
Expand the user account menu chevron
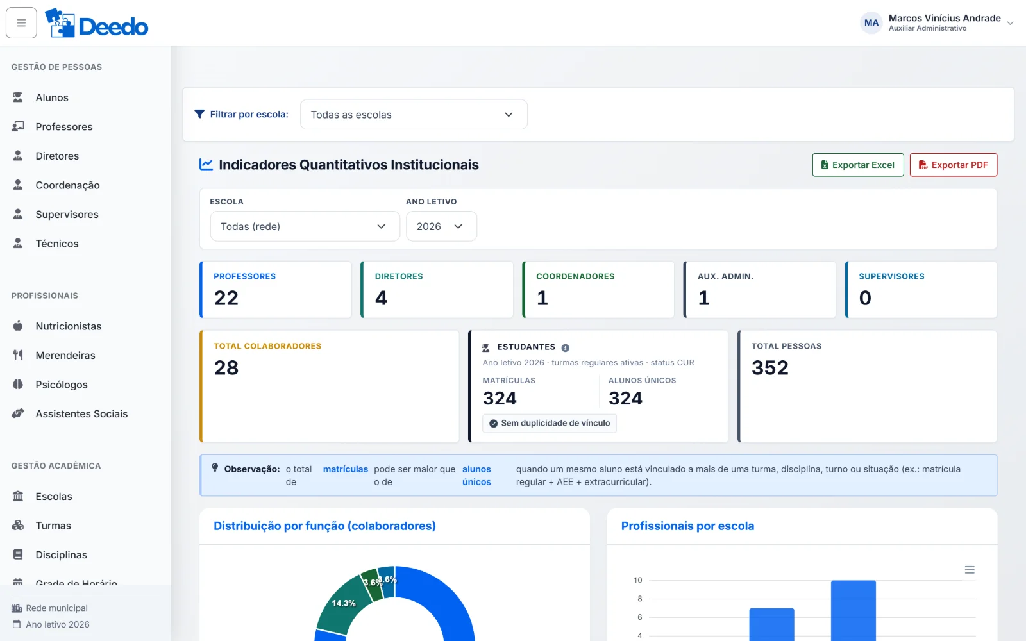(x=1011, y=23)
